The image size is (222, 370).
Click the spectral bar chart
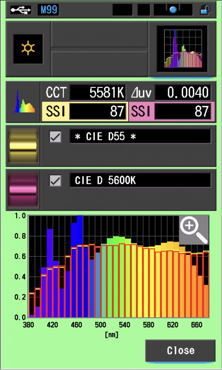[119, 266]
